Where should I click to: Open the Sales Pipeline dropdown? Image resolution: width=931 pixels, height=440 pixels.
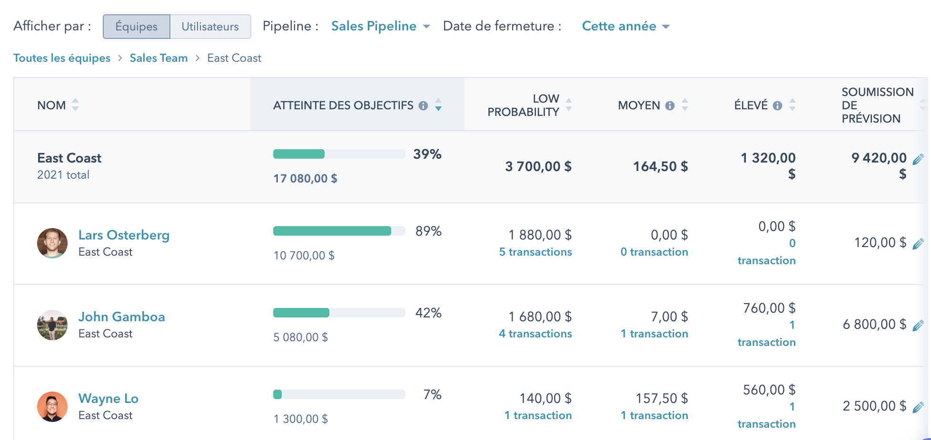380,26
